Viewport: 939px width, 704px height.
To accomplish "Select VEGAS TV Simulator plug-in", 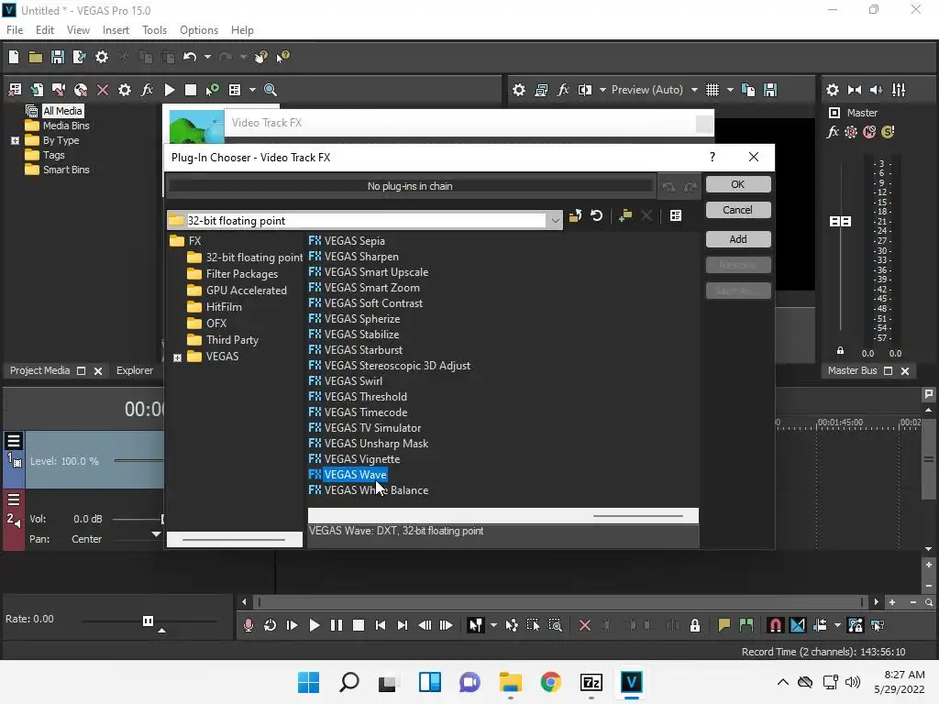I will tap(372, 428).
